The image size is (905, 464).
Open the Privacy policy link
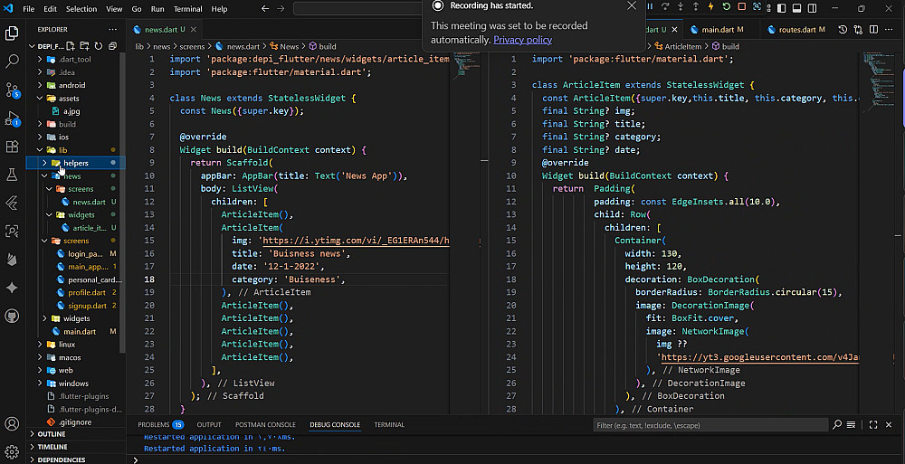tap(522, 40)
